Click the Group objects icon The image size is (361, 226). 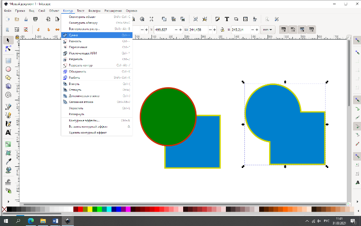point(195,19)
